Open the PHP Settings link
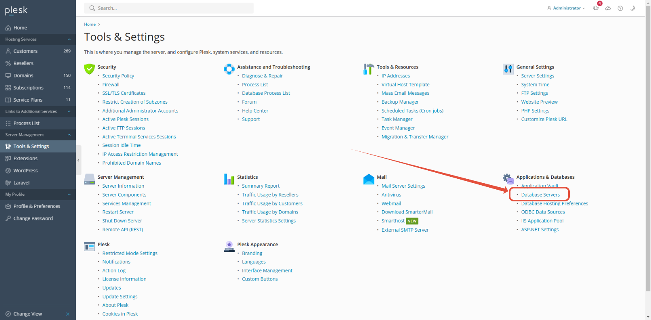Screen dimensions: 651x320 point(535,111)
